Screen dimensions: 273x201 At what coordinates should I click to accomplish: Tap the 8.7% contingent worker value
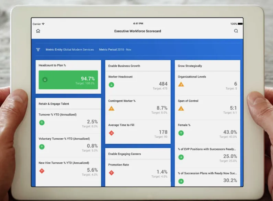pos(162,108)
